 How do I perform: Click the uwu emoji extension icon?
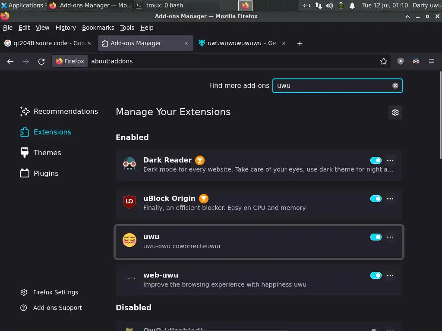point(129,240)
